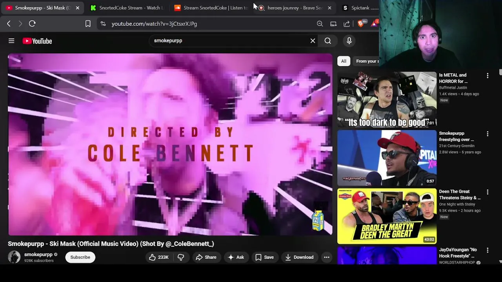This screenshot has width=502, height=282.
Task: Save video to a playlist
Action: point(265,257)
